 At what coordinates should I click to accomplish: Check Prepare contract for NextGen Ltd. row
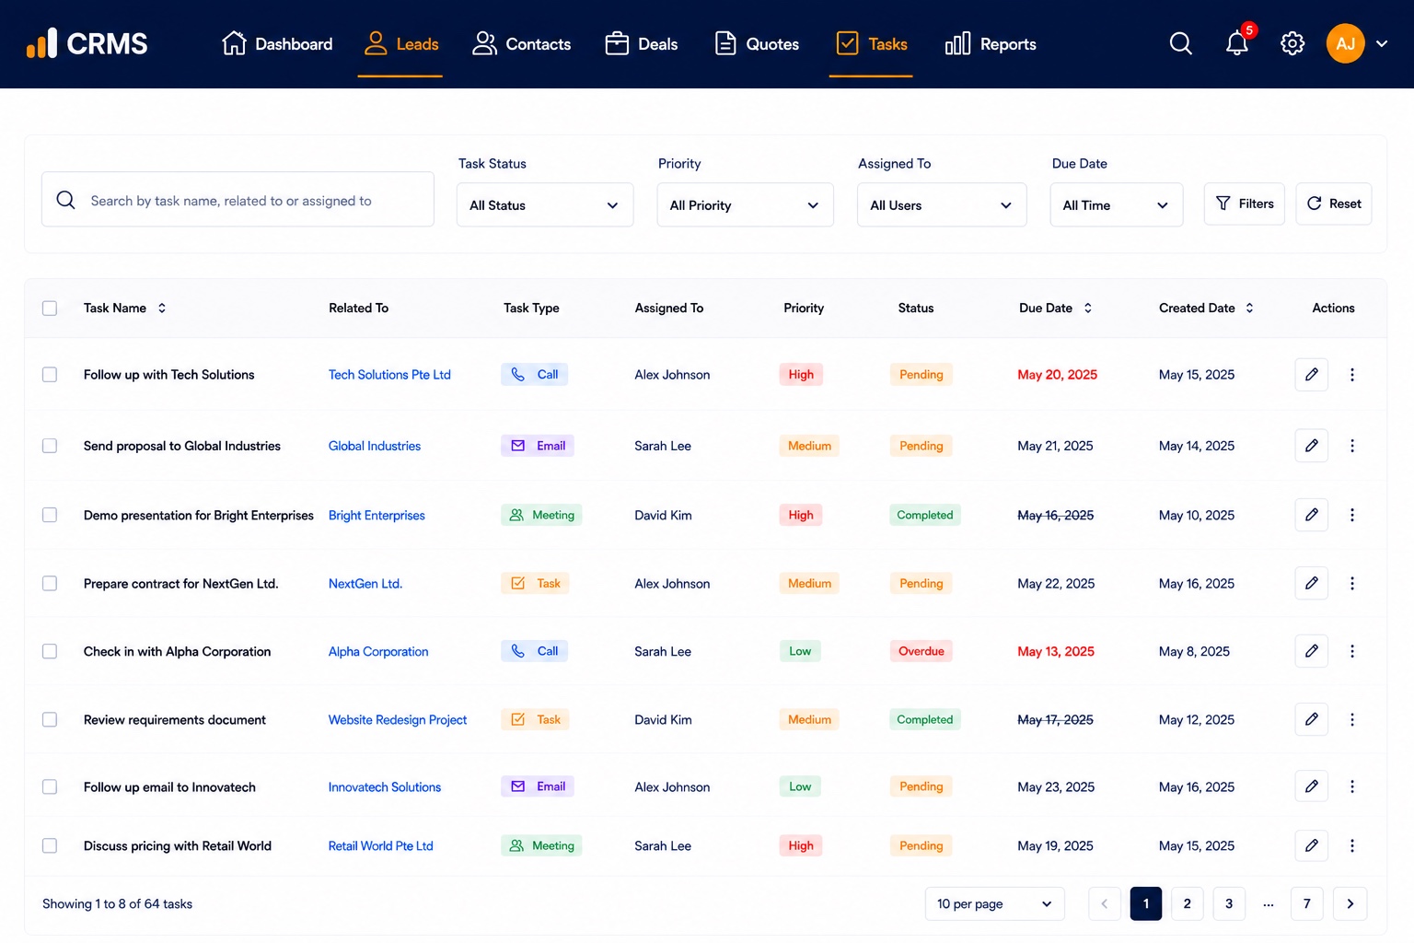click(50, 583)
